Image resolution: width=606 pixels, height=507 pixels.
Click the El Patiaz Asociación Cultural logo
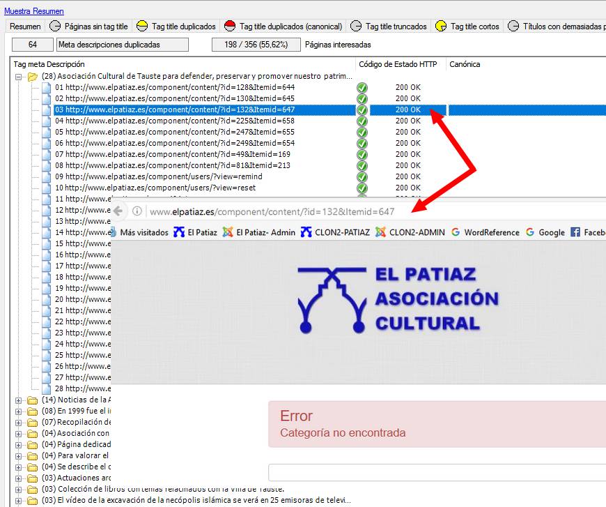coord(398,300)
